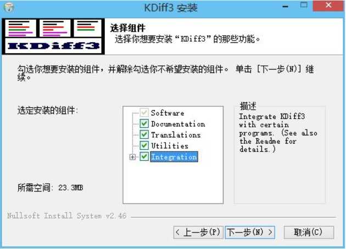Click the KDiff3 installer icon in title bar
The width and height of the screenshot is (346, 249).
pos(8,7)
